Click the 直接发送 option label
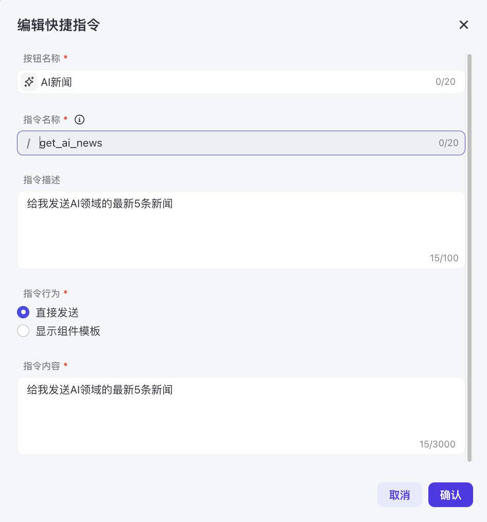This screenshot has height=522, width=487. (57, 312)
